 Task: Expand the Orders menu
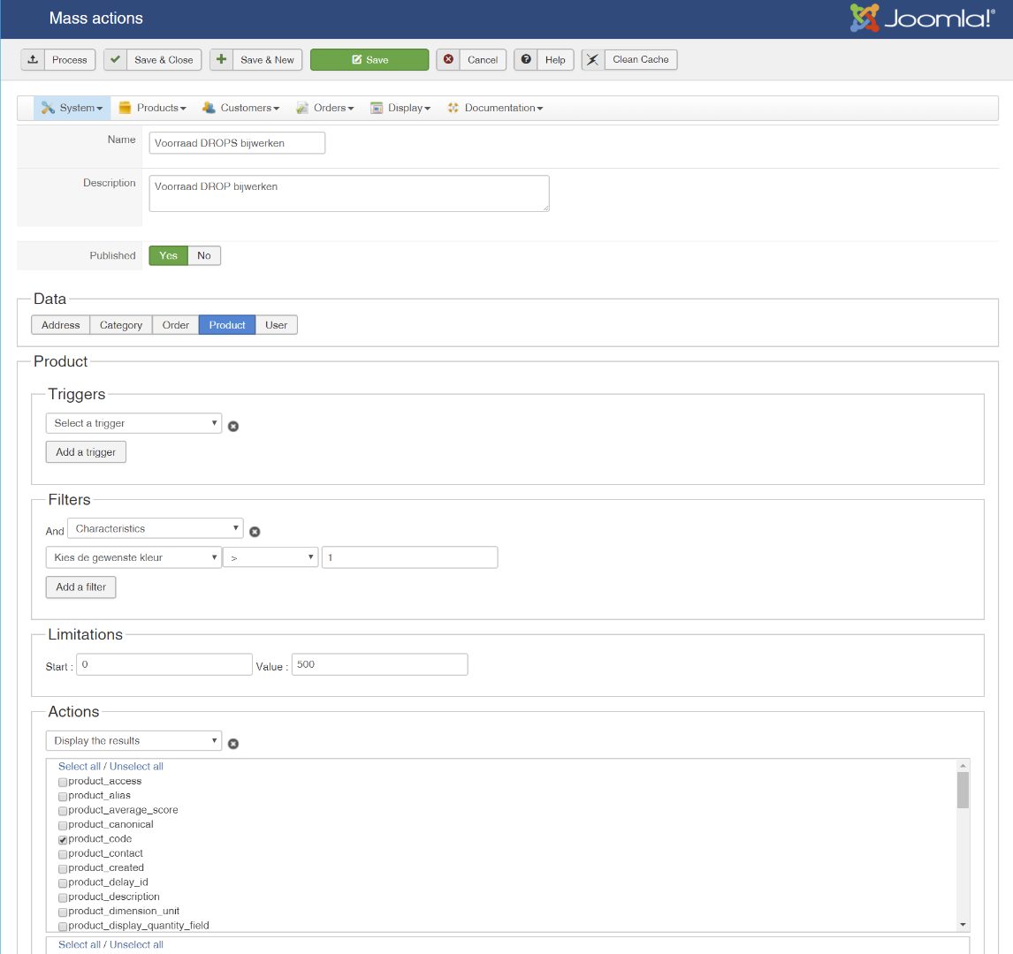[325, 108]
